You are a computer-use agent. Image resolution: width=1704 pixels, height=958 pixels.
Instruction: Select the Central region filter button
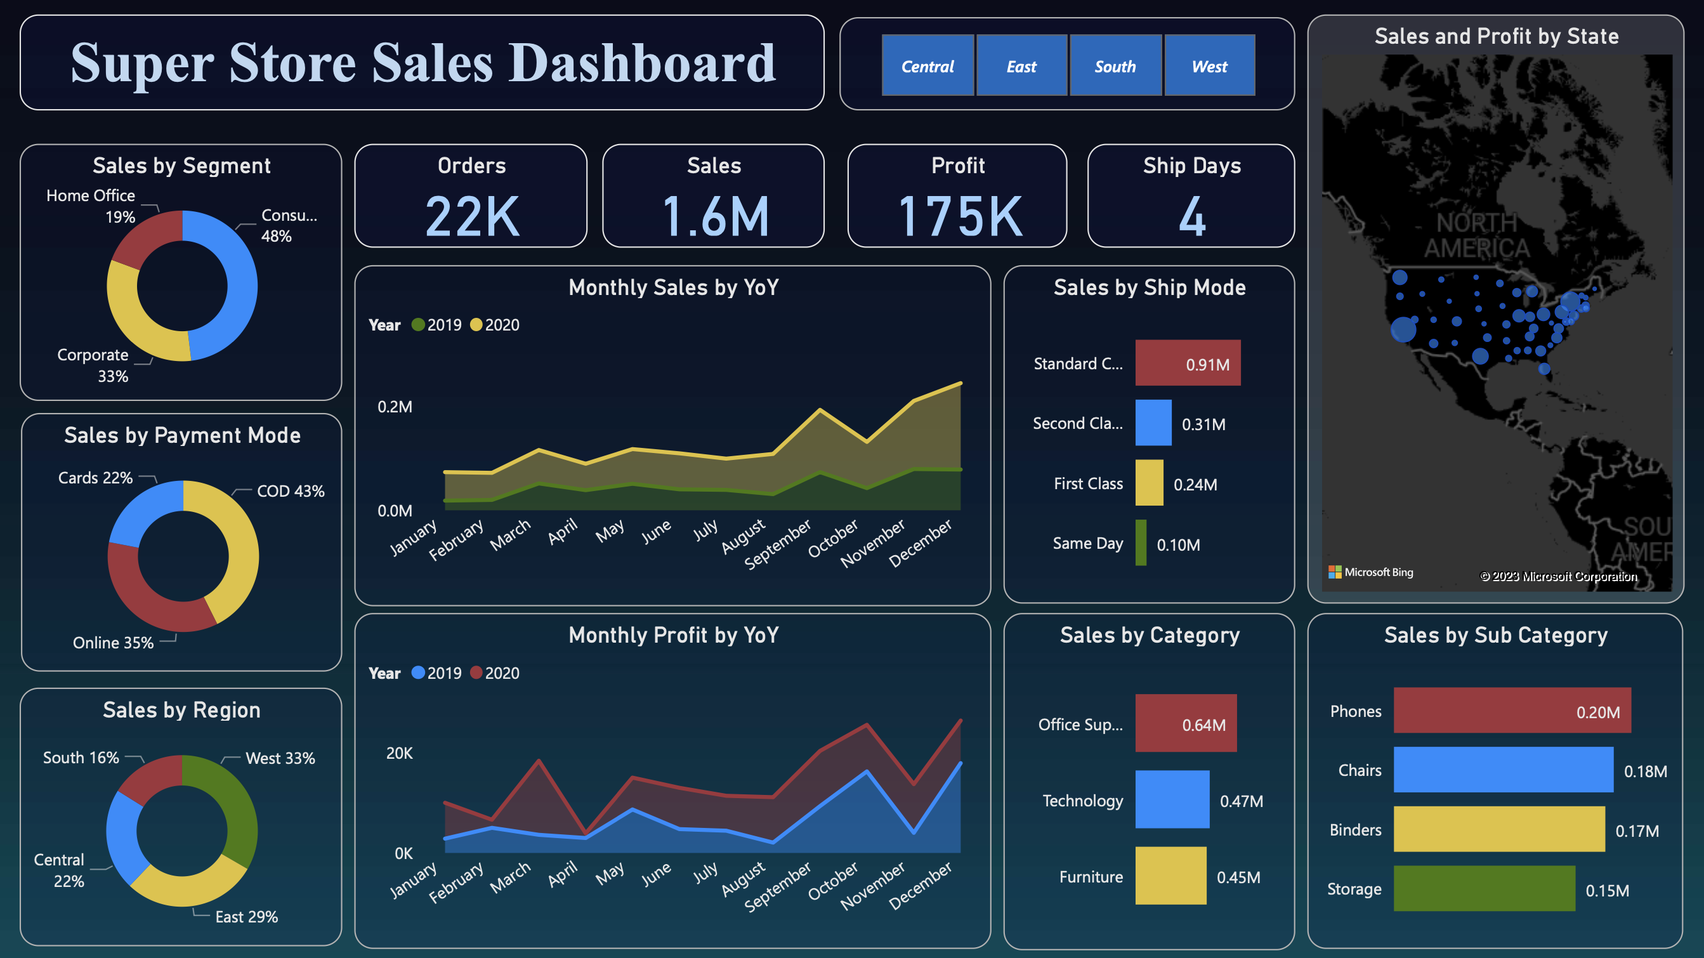[927, 65]
